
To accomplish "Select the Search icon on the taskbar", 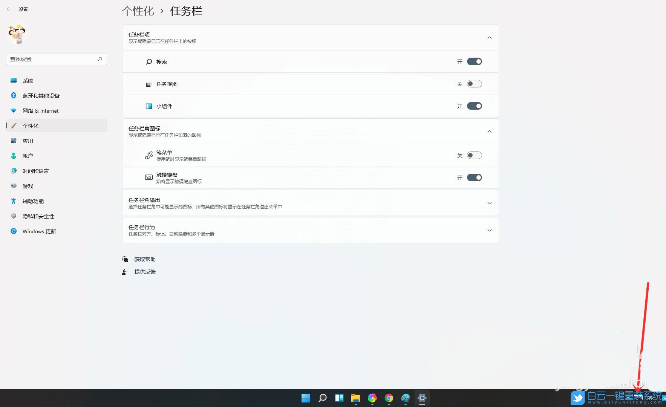I will (x=322, y=398).
